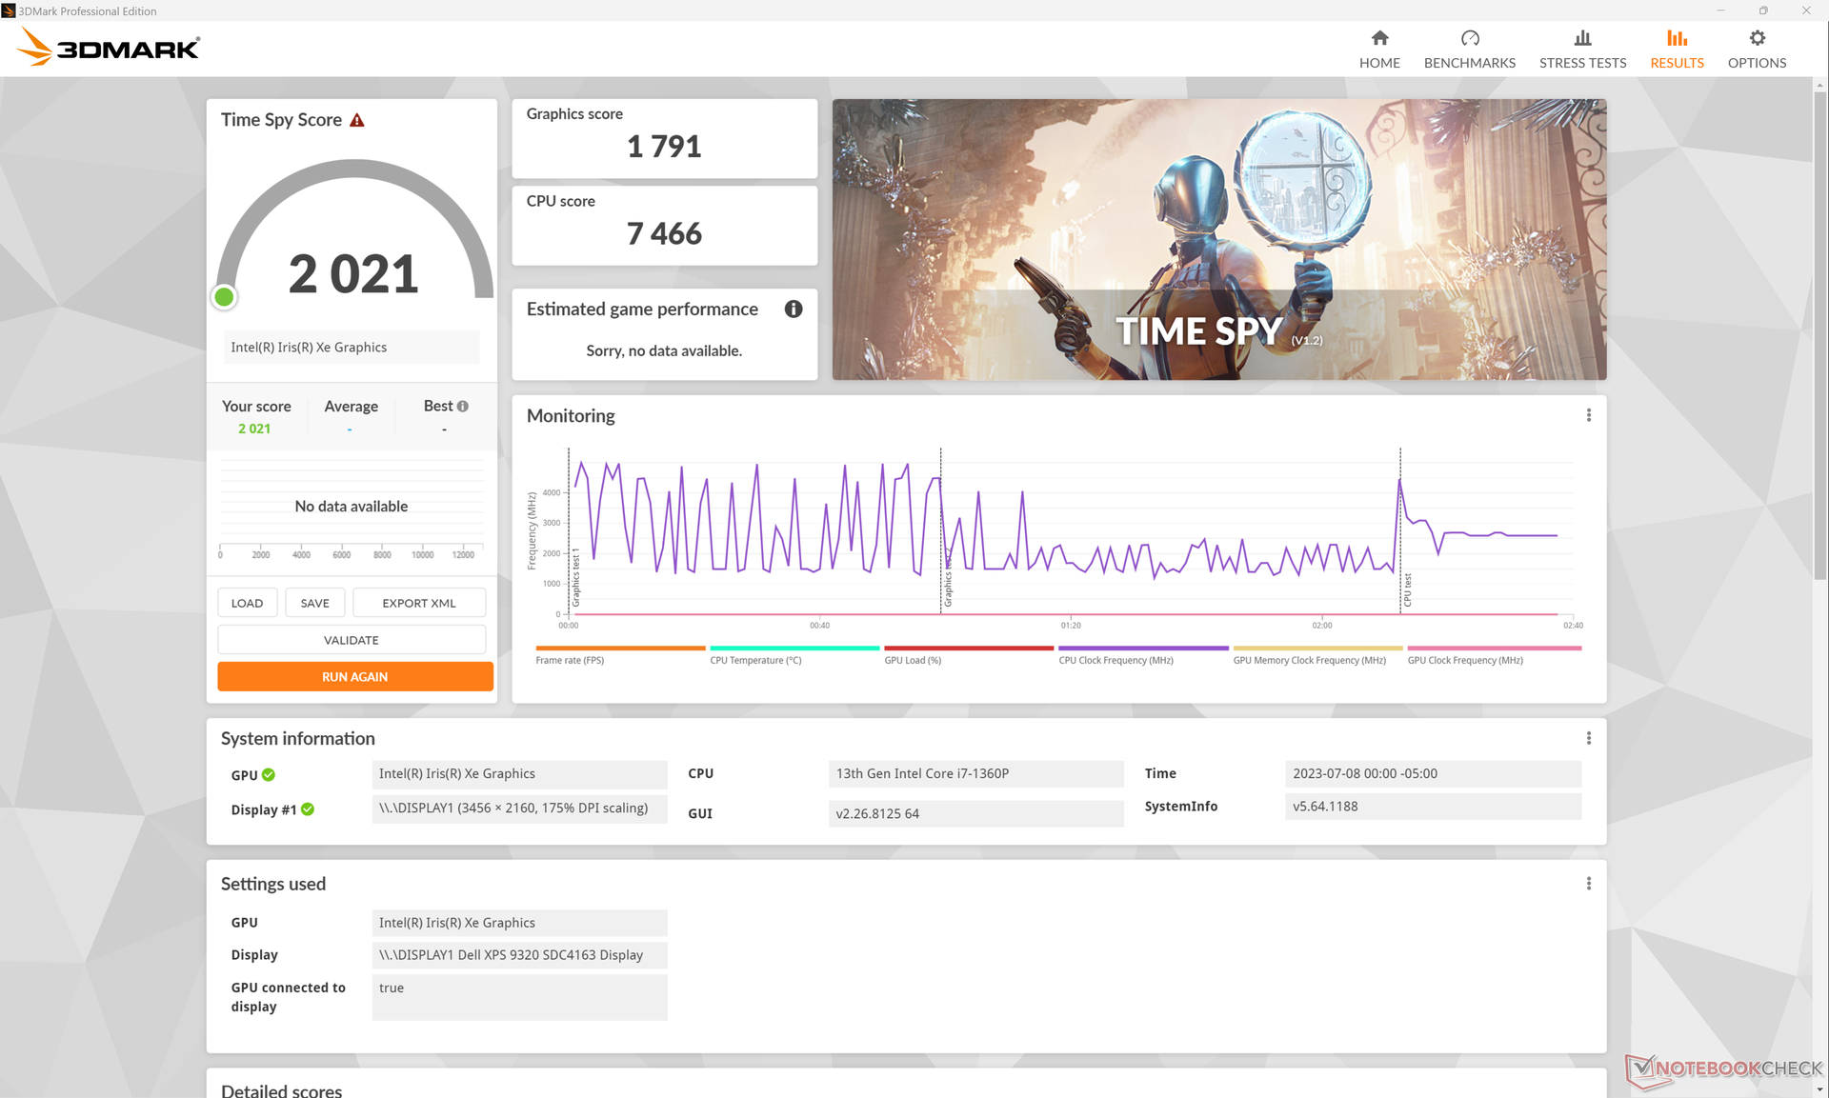The image size is (1829, 1098).
Task: Click the estimated game performance info icon
Action: [793, 309]
